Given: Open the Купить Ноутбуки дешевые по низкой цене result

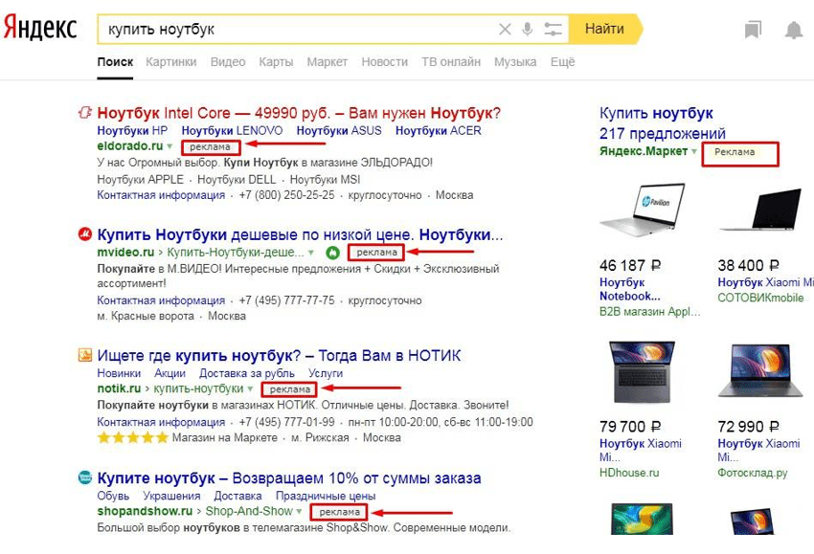Looking at the screenshot, I should (x=300, y=235).
